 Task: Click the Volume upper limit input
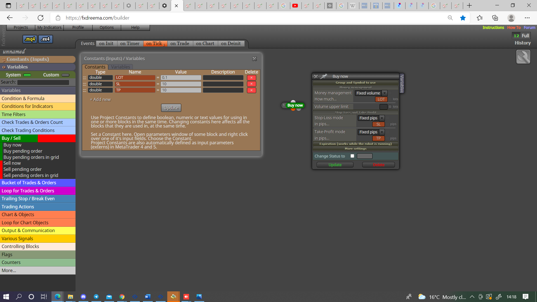(x=383, y=107)
